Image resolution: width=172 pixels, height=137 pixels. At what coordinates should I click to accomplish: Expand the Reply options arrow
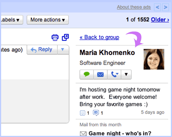click(x=63, y=49)
